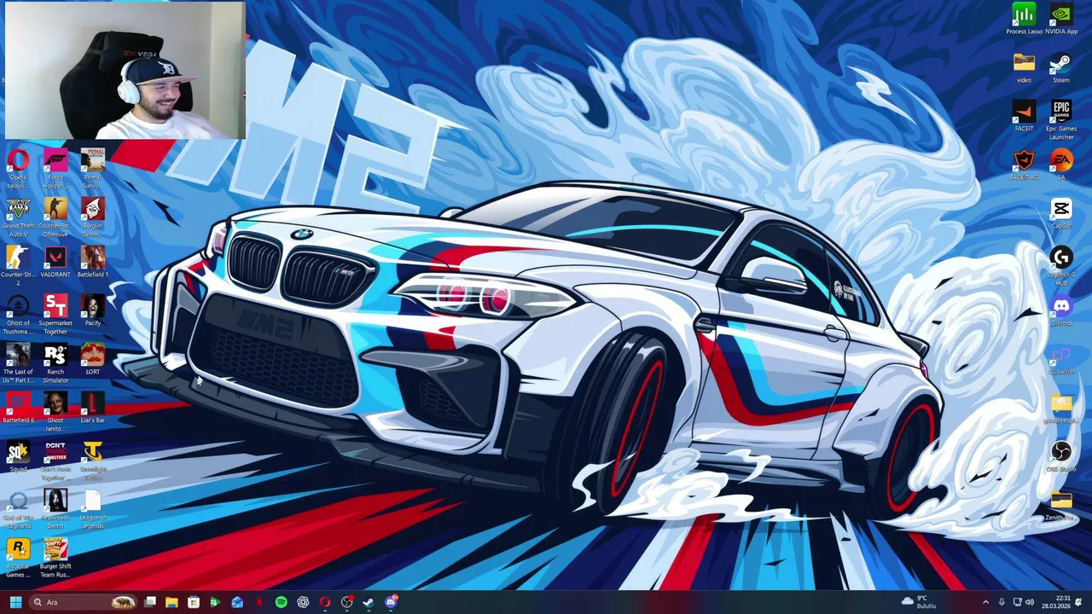Open the Windows Start menu
Screen dimensions: 1092x614
(x=15, y=602)
